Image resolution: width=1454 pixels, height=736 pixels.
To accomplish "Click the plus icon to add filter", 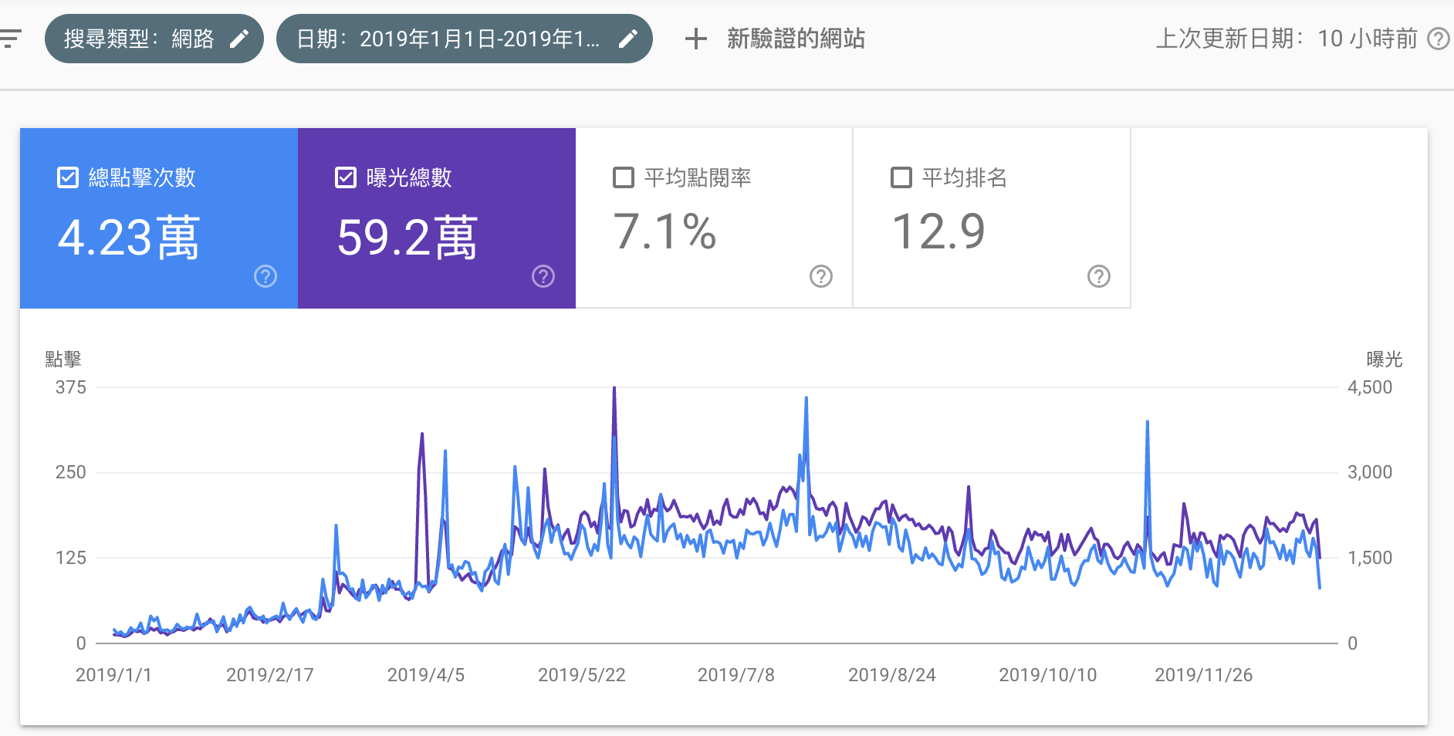I will 695,39.
